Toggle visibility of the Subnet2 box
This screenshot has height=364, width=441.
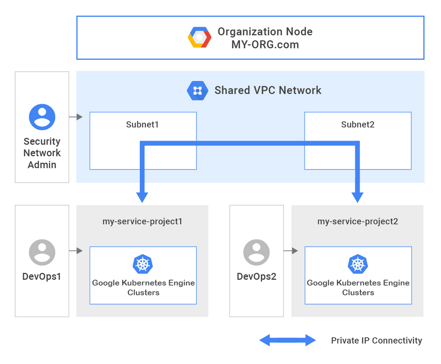click(358, 140)
